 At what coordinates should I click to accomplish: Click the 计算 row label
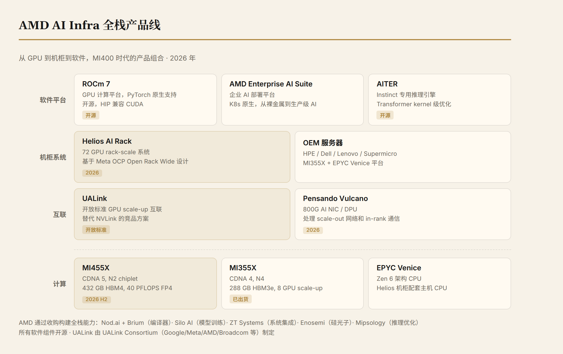[x=60, y=284]
